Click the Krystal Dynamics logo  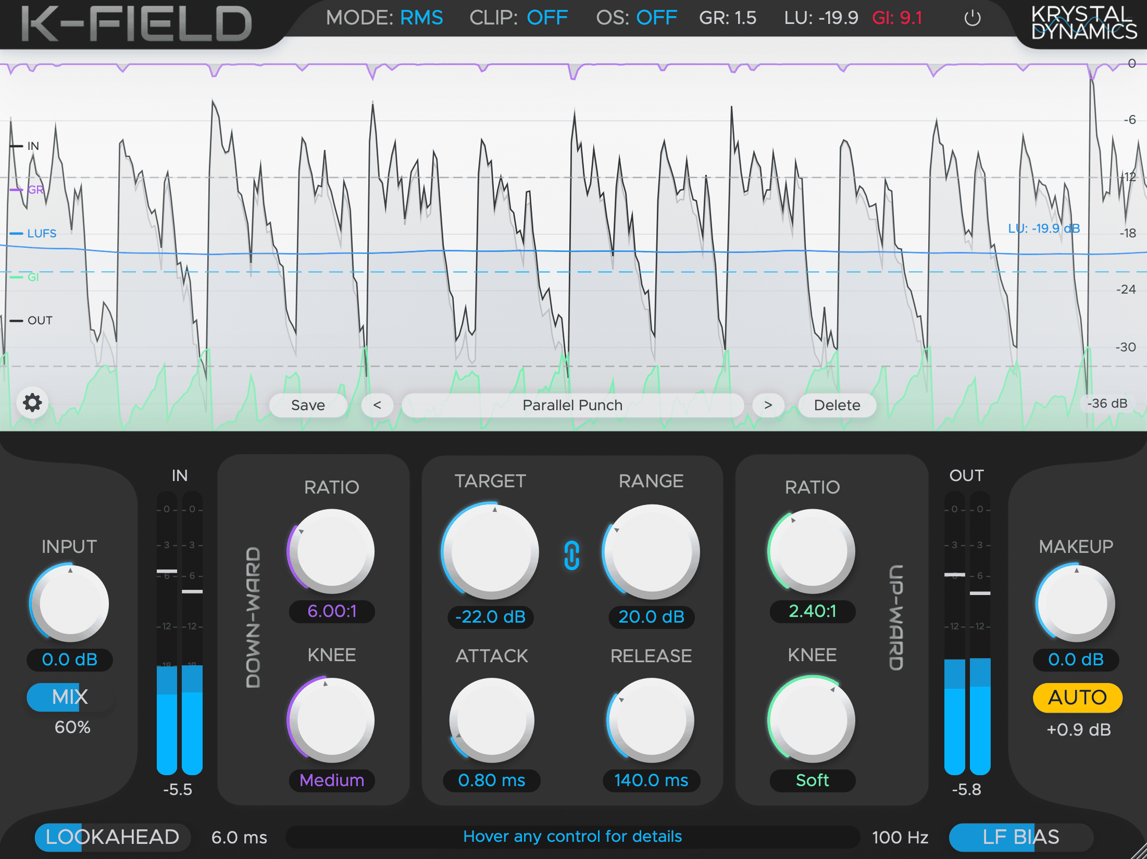coord(1083,22)
